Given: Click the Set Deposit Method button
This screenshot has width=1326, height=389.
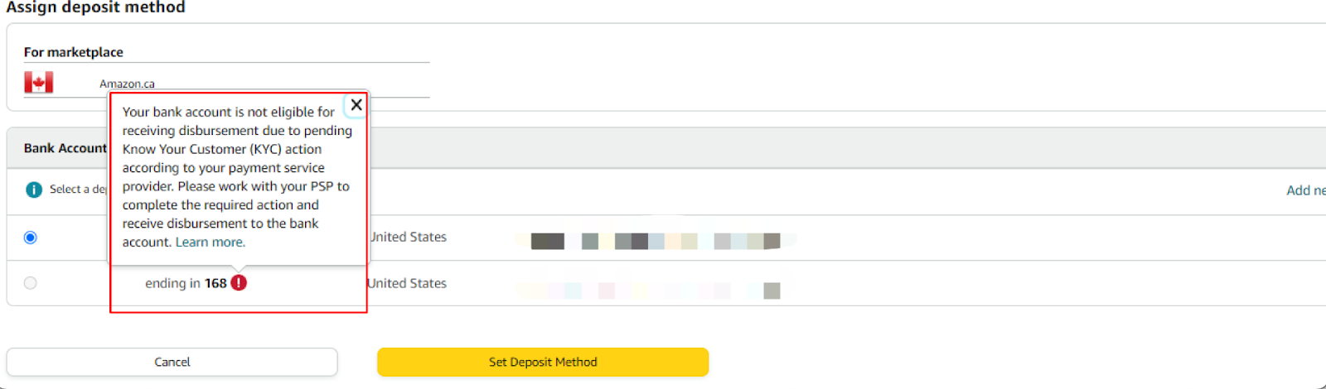Looking at the screenshot, I should pyautogui.click(x=543, y=363).
